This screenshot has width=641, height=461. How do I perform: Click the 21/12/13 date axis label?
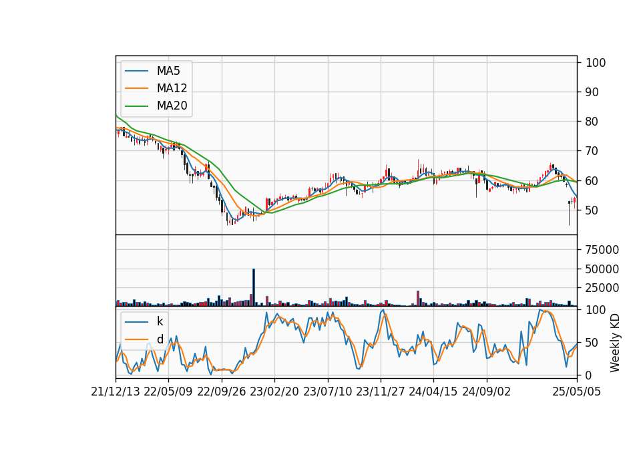pos(116,392)
